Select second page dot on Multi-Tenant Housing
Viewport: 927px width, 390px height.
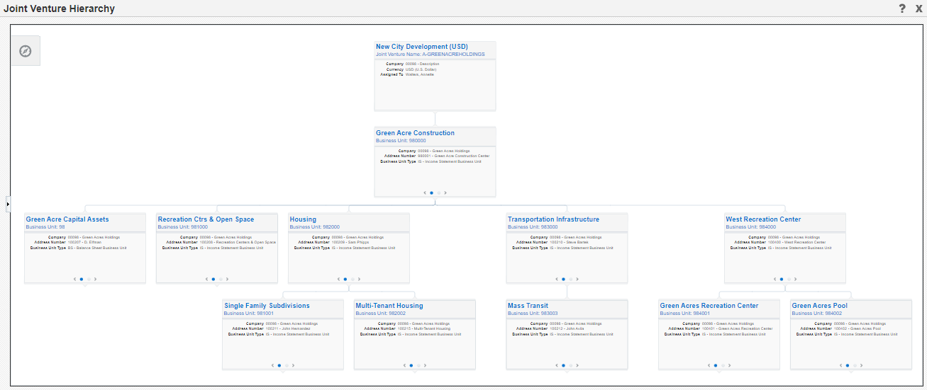[418, 365]
